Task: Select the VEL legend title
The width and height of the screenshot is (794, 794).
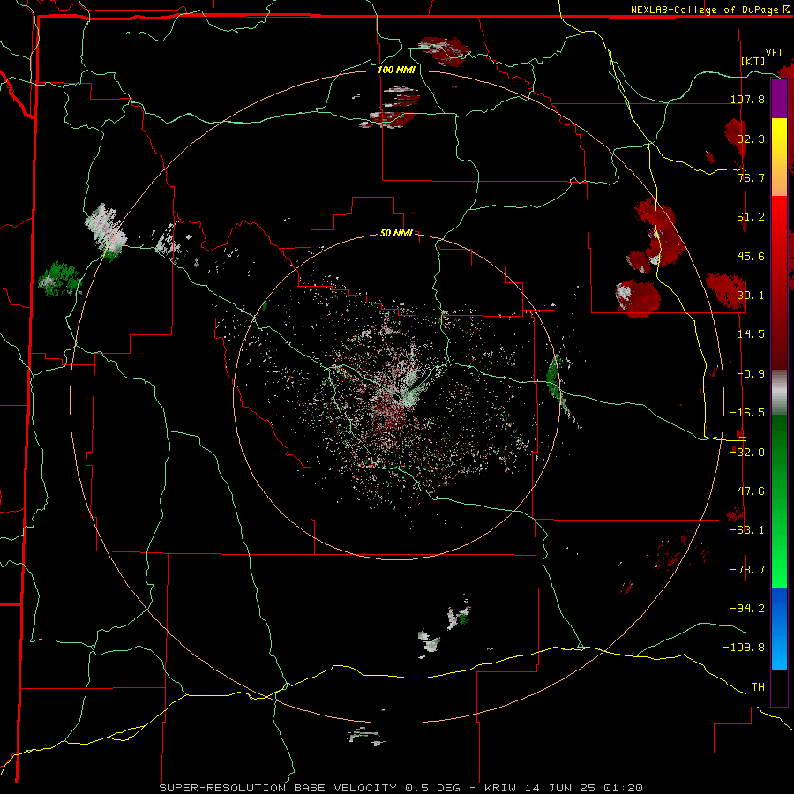Action: pyautogui.click(x=775, y=53)
